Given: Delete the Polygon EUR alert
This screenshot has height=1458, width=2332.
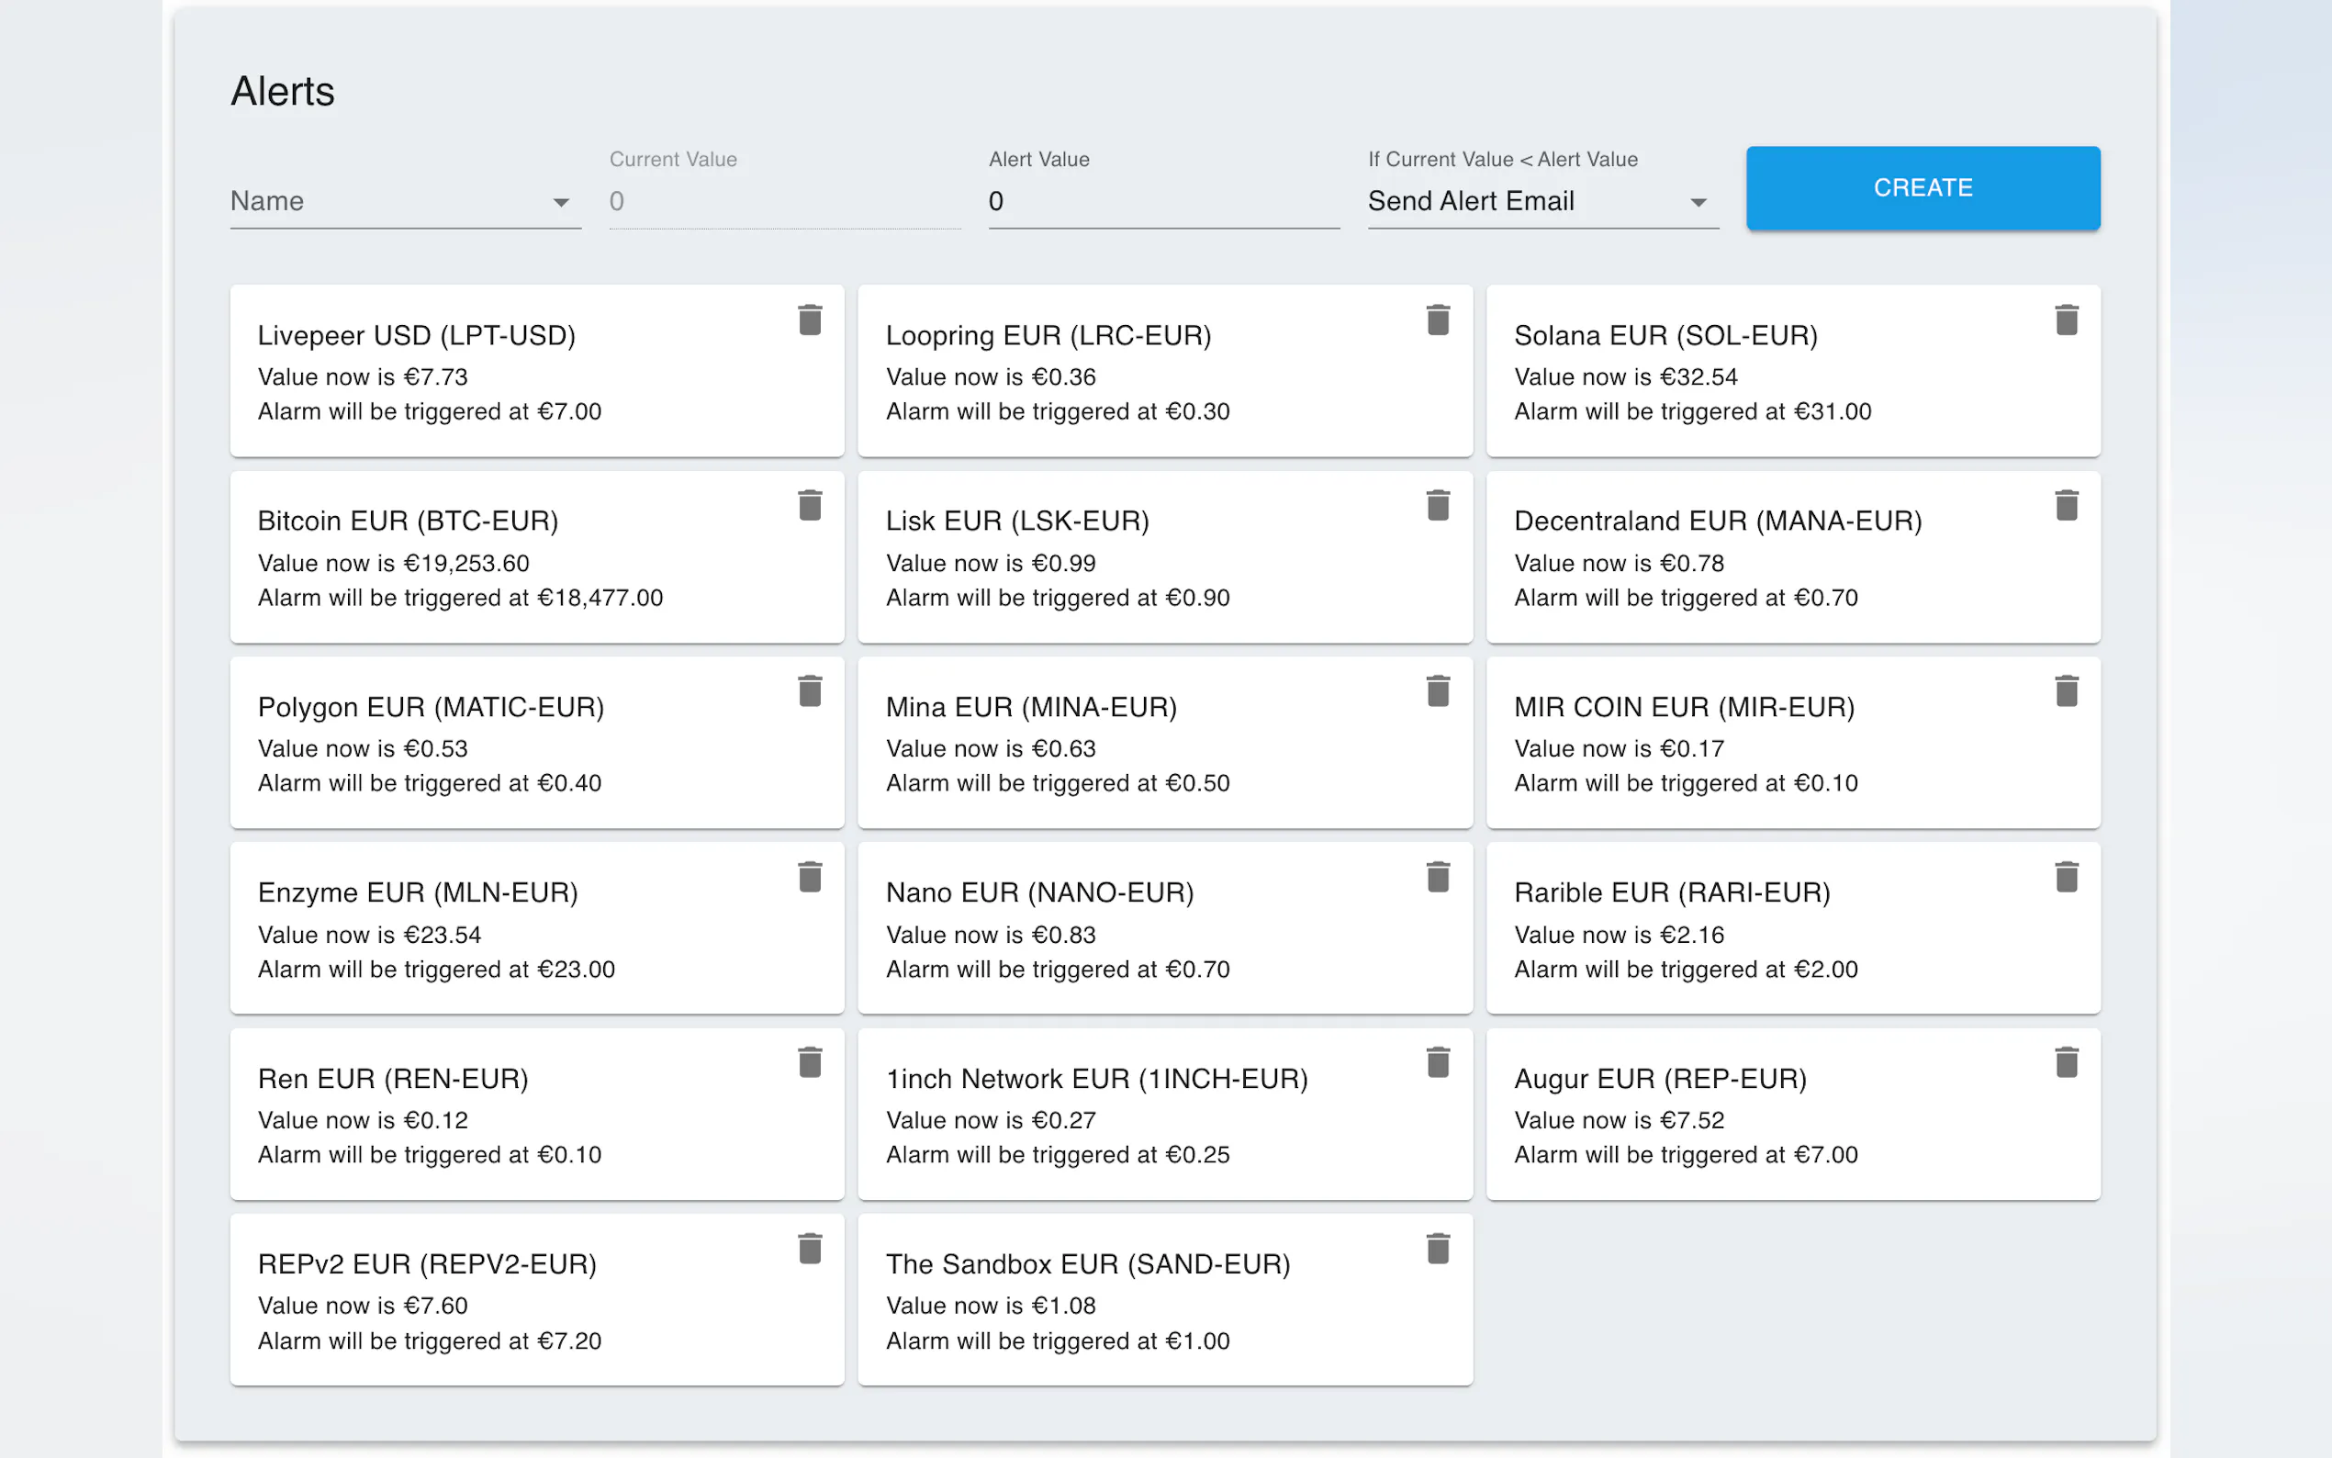Looking at the screenshot, I should (810, 691).
